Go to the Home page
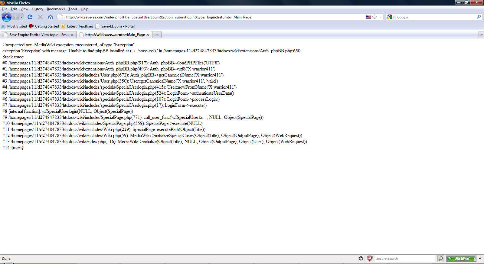Image resolution: width=484 pixels, height=264 pixels. click(51, 17)
